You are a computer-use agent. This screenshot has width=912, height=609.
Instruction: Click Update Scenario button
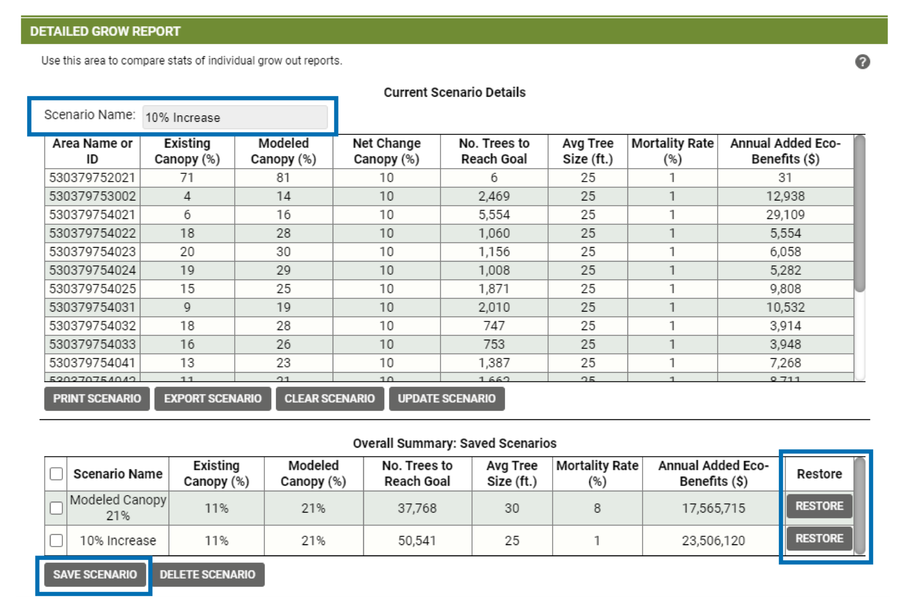point(447,399)
